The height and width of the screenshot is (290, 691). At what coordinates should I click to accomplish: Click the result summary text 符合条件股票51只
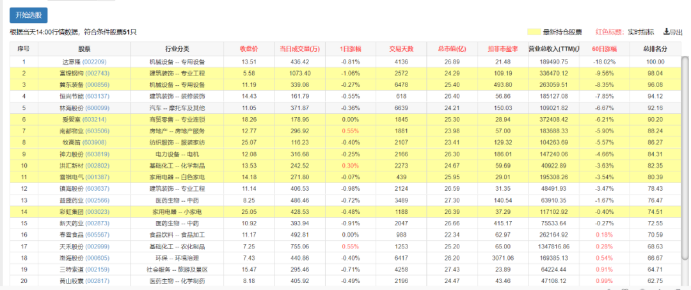click(110, 32)
